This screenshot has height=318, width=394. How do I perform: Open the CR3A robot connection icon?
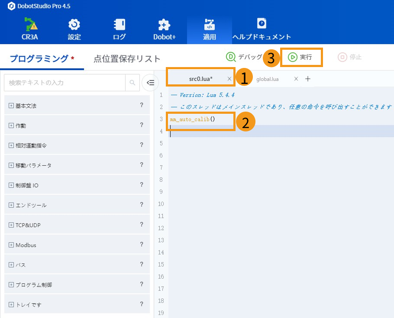[30, 25]
